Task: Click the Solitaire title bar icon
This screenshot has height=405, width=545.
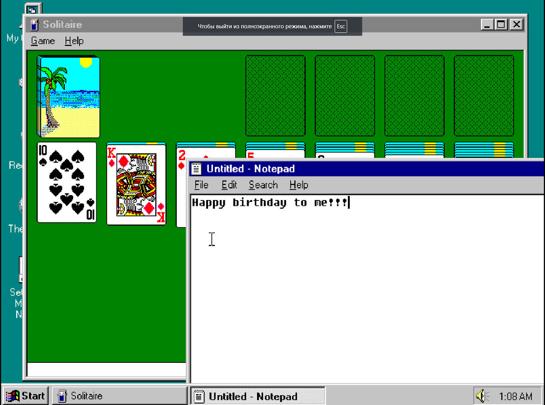Action: point(34,24)
